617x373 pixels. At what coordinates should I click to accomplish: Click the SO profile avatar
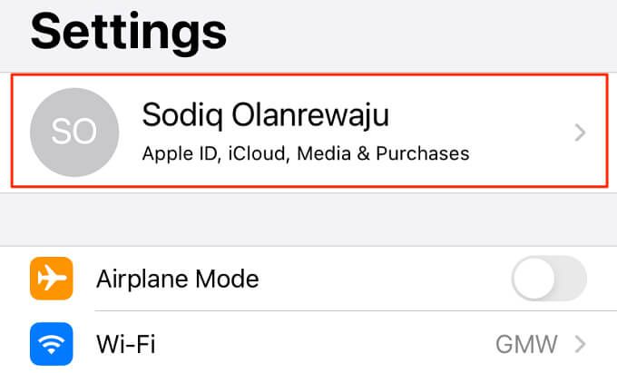click(74, 133)
